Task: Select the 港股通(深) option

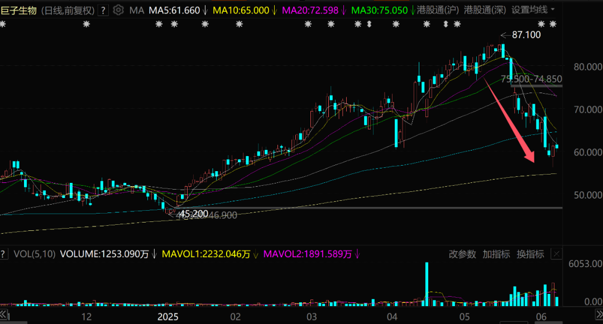Action: (x=485, y=10)
